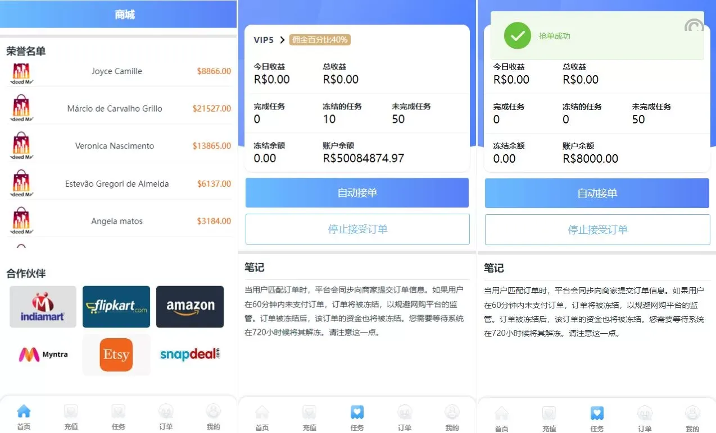Click Joyce Camille's avatar logo
The height and width of the screenshot is (433, 716).
click(x=21, y=73)
